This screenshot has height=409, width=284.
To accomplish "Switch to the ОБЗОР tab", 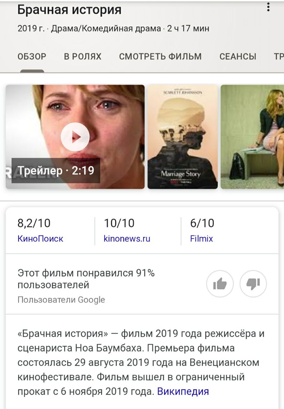I will point(32,57).
